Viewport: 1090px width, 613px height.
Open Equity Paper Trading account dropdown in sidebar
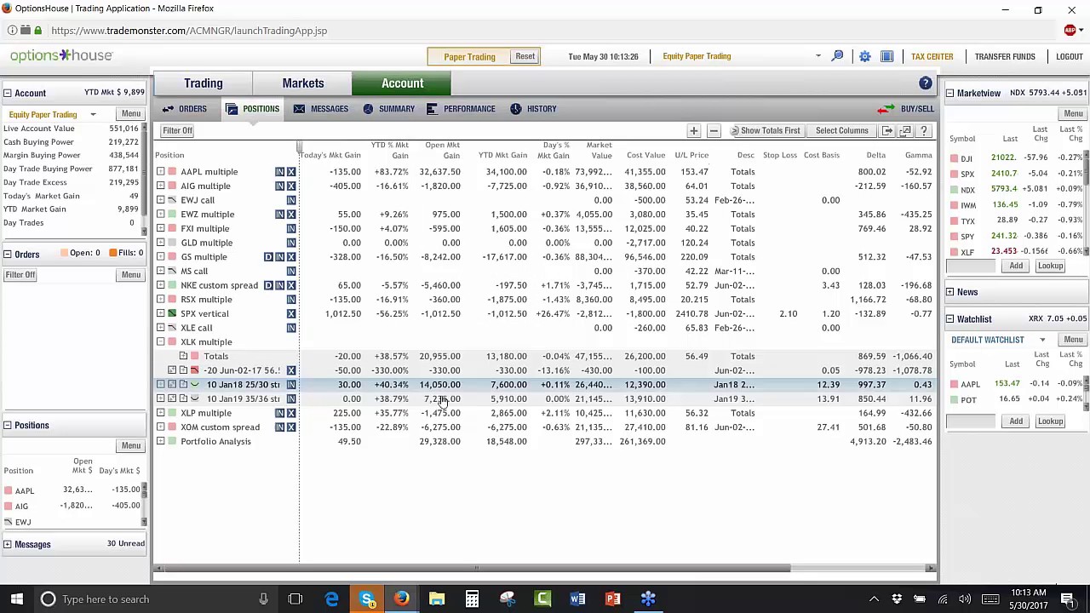[93, 114]
